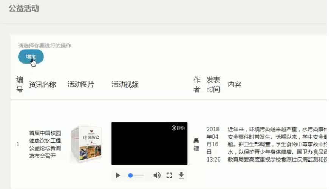
Task: Open the video in fullscreen
Action: tap(169, 175)
